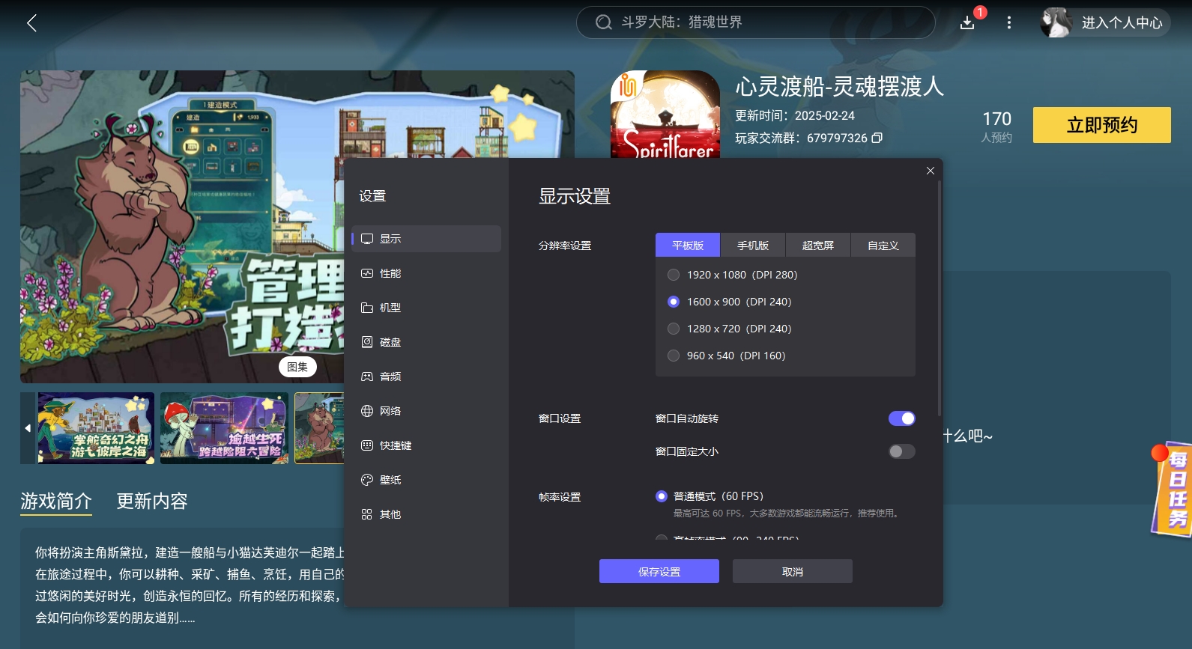This screenshot has height=649, width=1192.
Task: Click the 立即预约 button
Action: [x=1102, y=125]
